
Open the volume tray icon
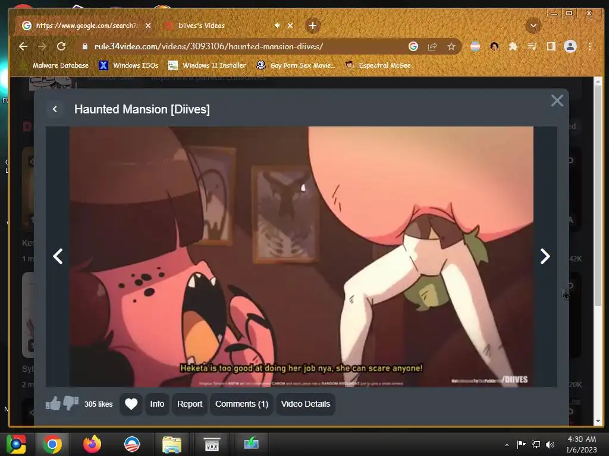coord(550,444)
